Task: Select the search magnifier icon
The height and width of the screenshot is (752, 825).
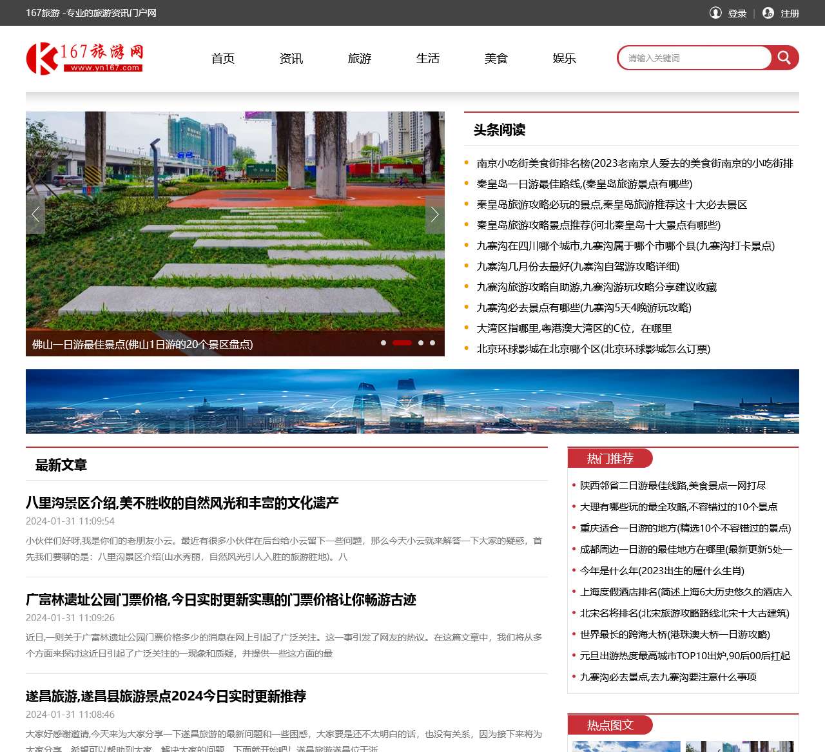Action: [x=784, y=57]
